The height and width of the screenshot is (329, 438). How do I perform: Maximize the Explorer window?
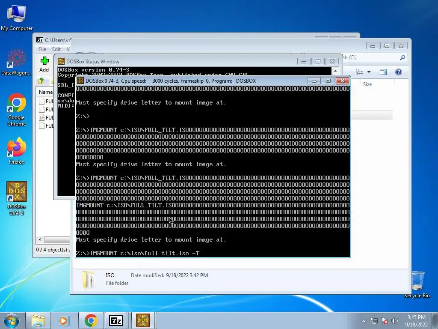point(387,45)
